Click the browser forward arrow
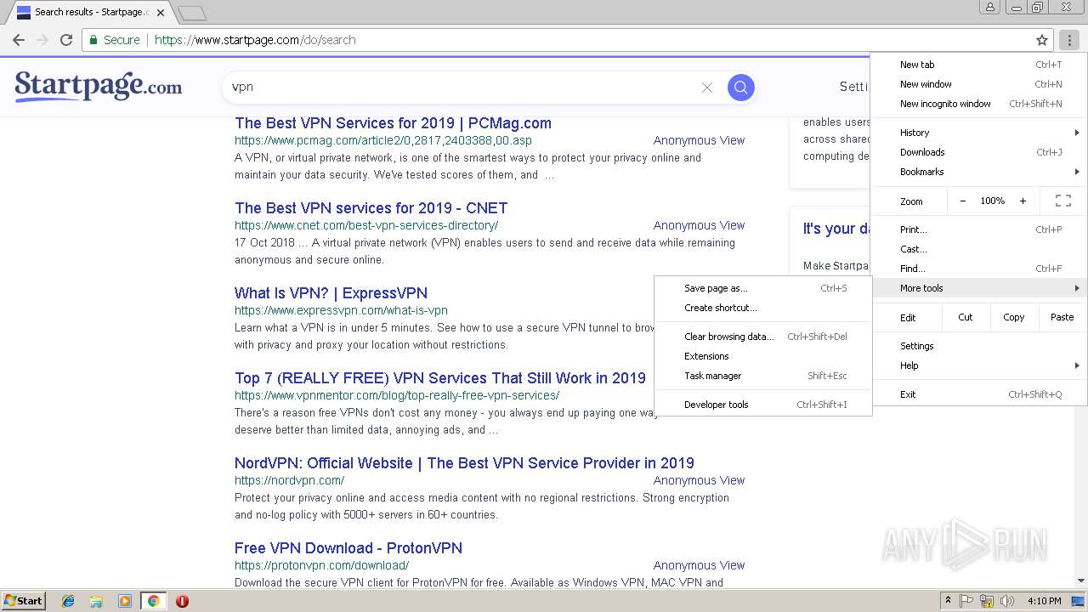The height and width of the screenshot is (612, 1088). click(42, 40)
